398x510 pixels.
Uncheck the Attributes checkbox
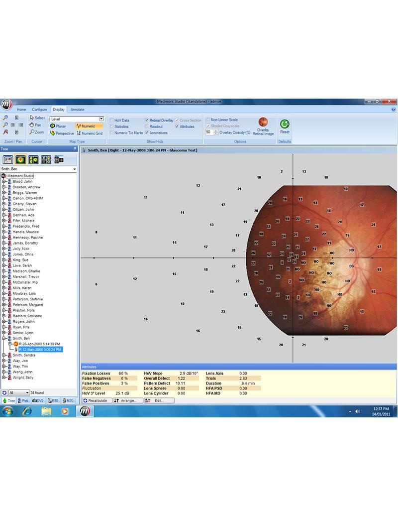pos(177,127)
